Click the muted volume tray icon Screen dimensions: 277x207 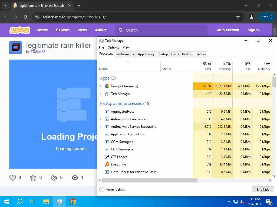(242, 202)
